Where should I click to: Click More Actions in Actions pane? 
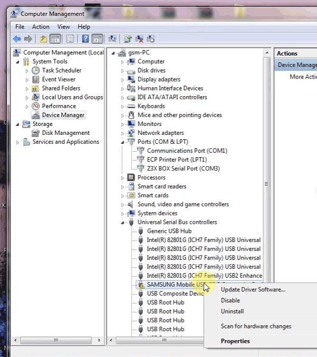point(303,77)
